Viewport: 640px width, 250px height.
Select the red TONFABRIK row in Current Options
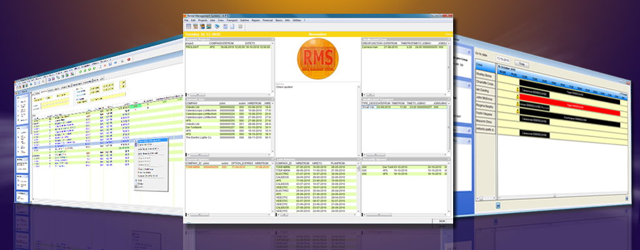[x=229, y=167]
